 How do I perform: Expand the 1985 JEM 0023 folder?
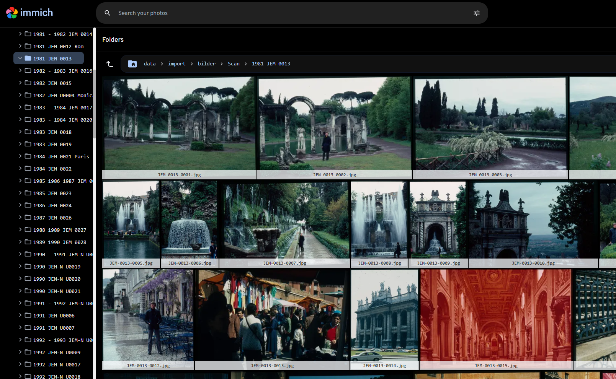click(x=20, y=193)
